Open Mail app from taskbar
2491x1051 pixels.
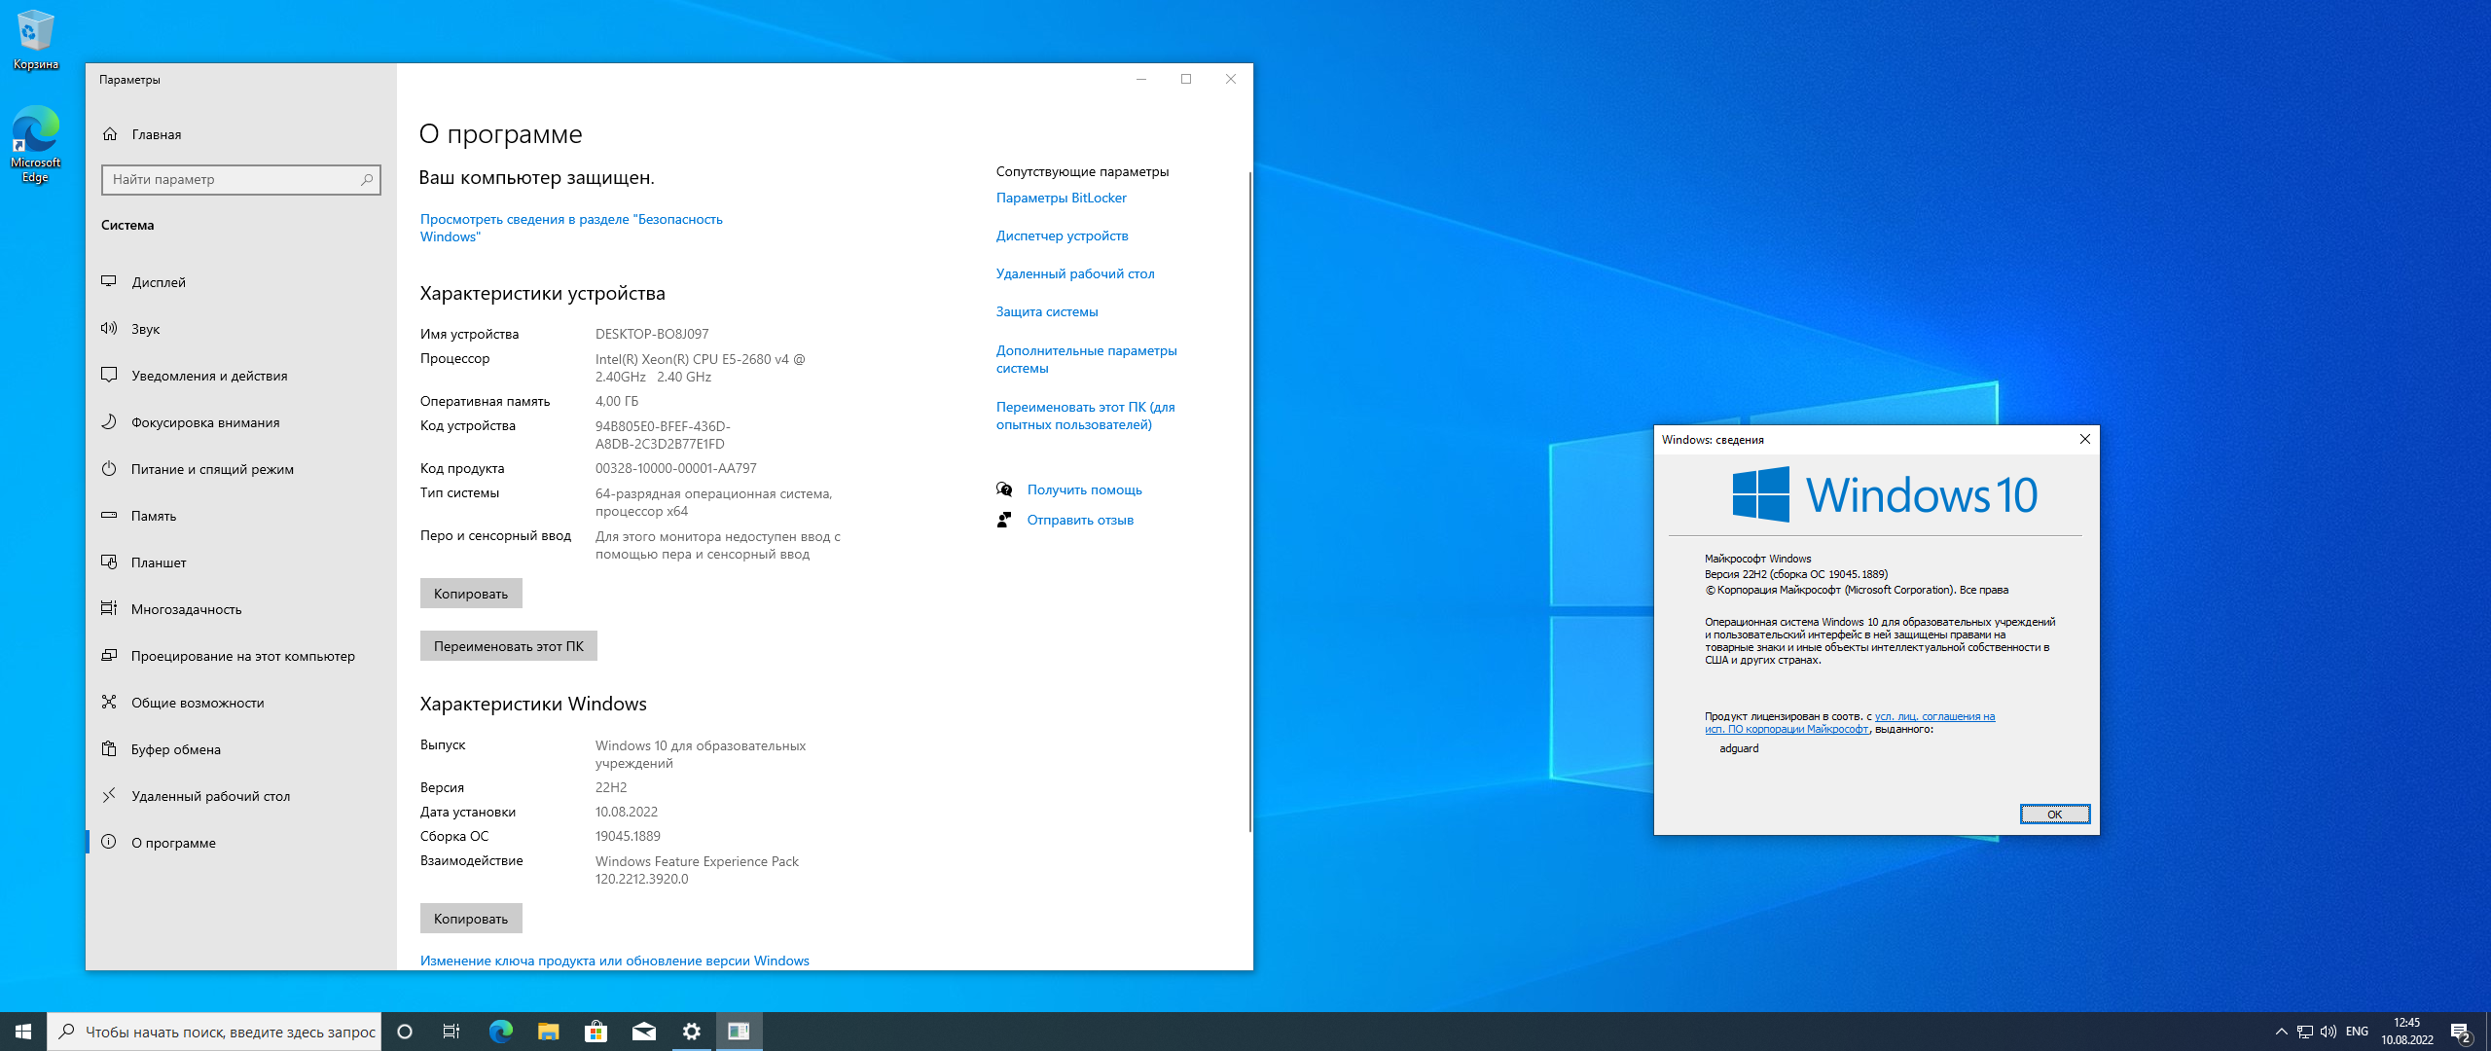(x=643, y=1032)
